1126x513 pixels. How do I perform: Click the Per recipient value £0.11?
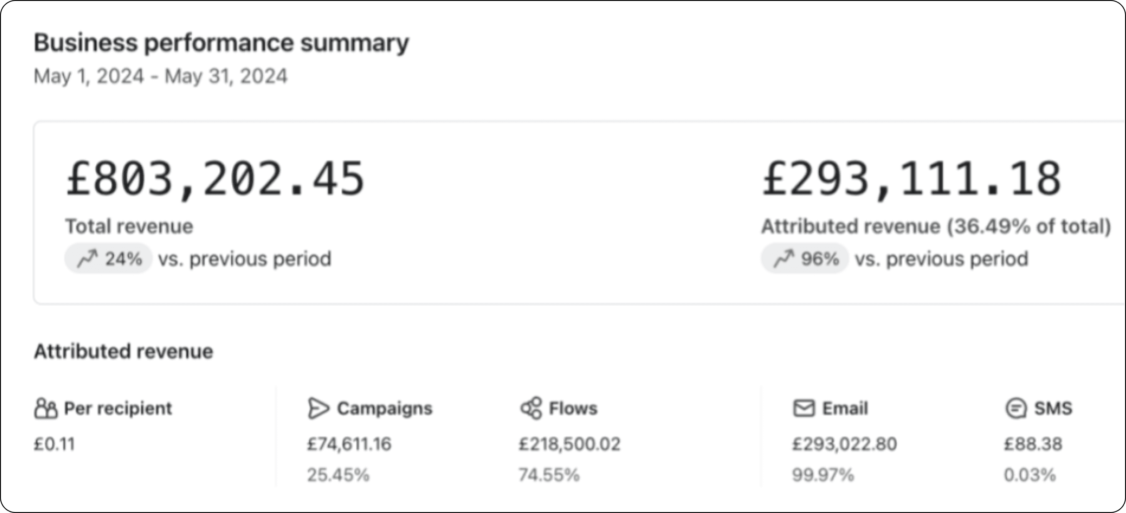click(55, 444)
